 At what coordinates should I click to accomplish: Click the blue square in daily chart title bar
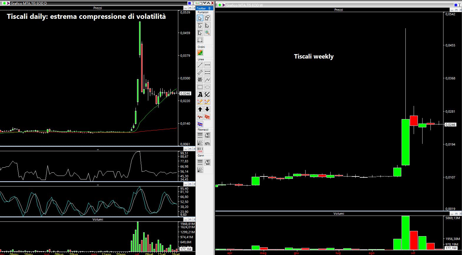coord(189,3)
